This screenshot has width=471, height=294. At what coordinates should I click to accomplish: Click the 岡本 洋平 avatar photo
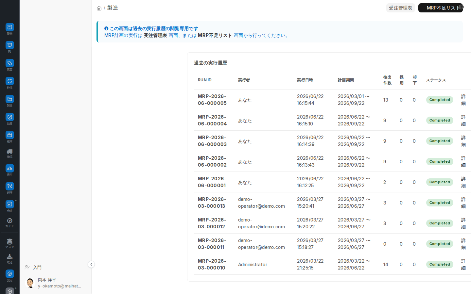pyautogui.click(x=30, y=283)
